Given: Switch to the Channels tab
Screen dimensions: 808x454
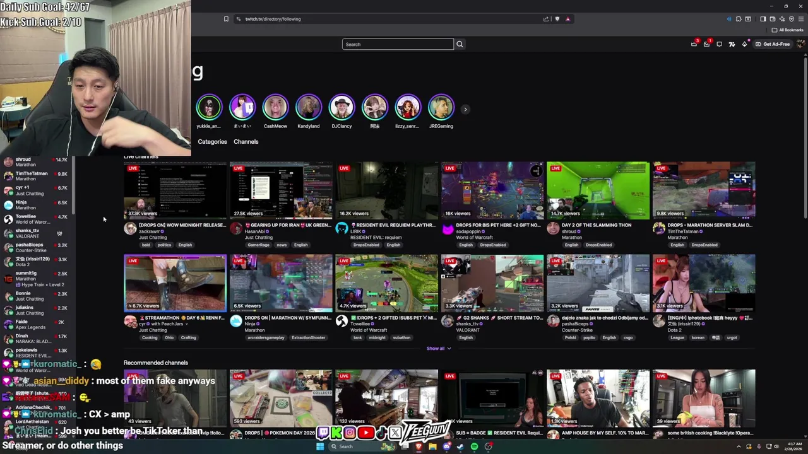Looking at the screenshot, I should click(x=246, y=142).
